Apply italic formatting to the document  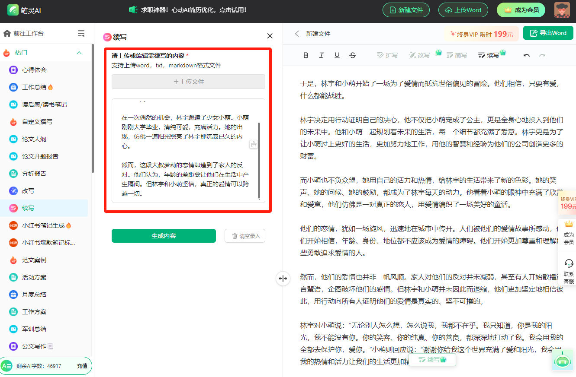[x=321, y=55]
